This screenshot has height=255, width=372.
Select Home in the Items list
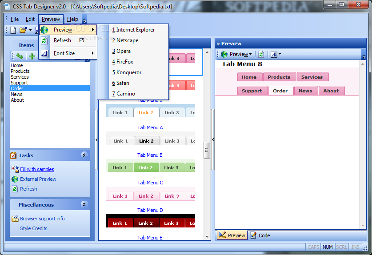point(50,65)
